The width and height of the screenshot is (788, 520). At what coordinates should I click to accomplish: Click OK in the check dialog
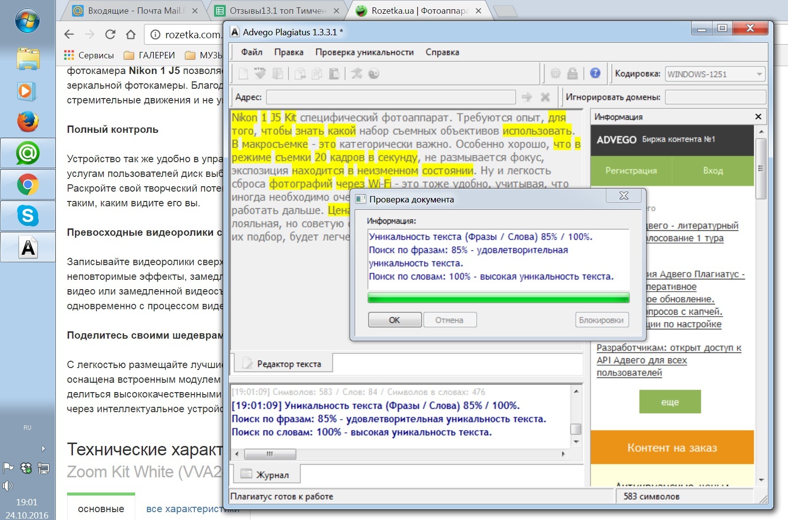coord(395,320)
